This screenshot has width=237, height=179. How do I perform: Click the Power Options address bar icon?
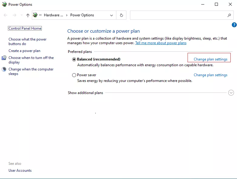point(35,15)
